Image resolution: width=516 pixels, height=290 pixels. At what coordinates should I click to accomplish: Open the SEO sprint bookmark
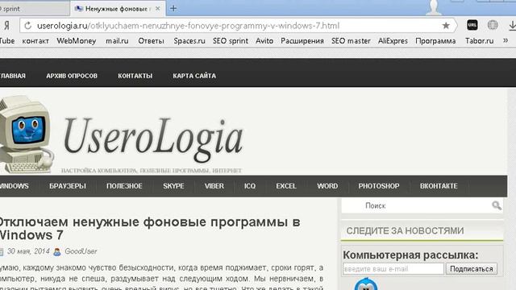(x=231, y=41)
